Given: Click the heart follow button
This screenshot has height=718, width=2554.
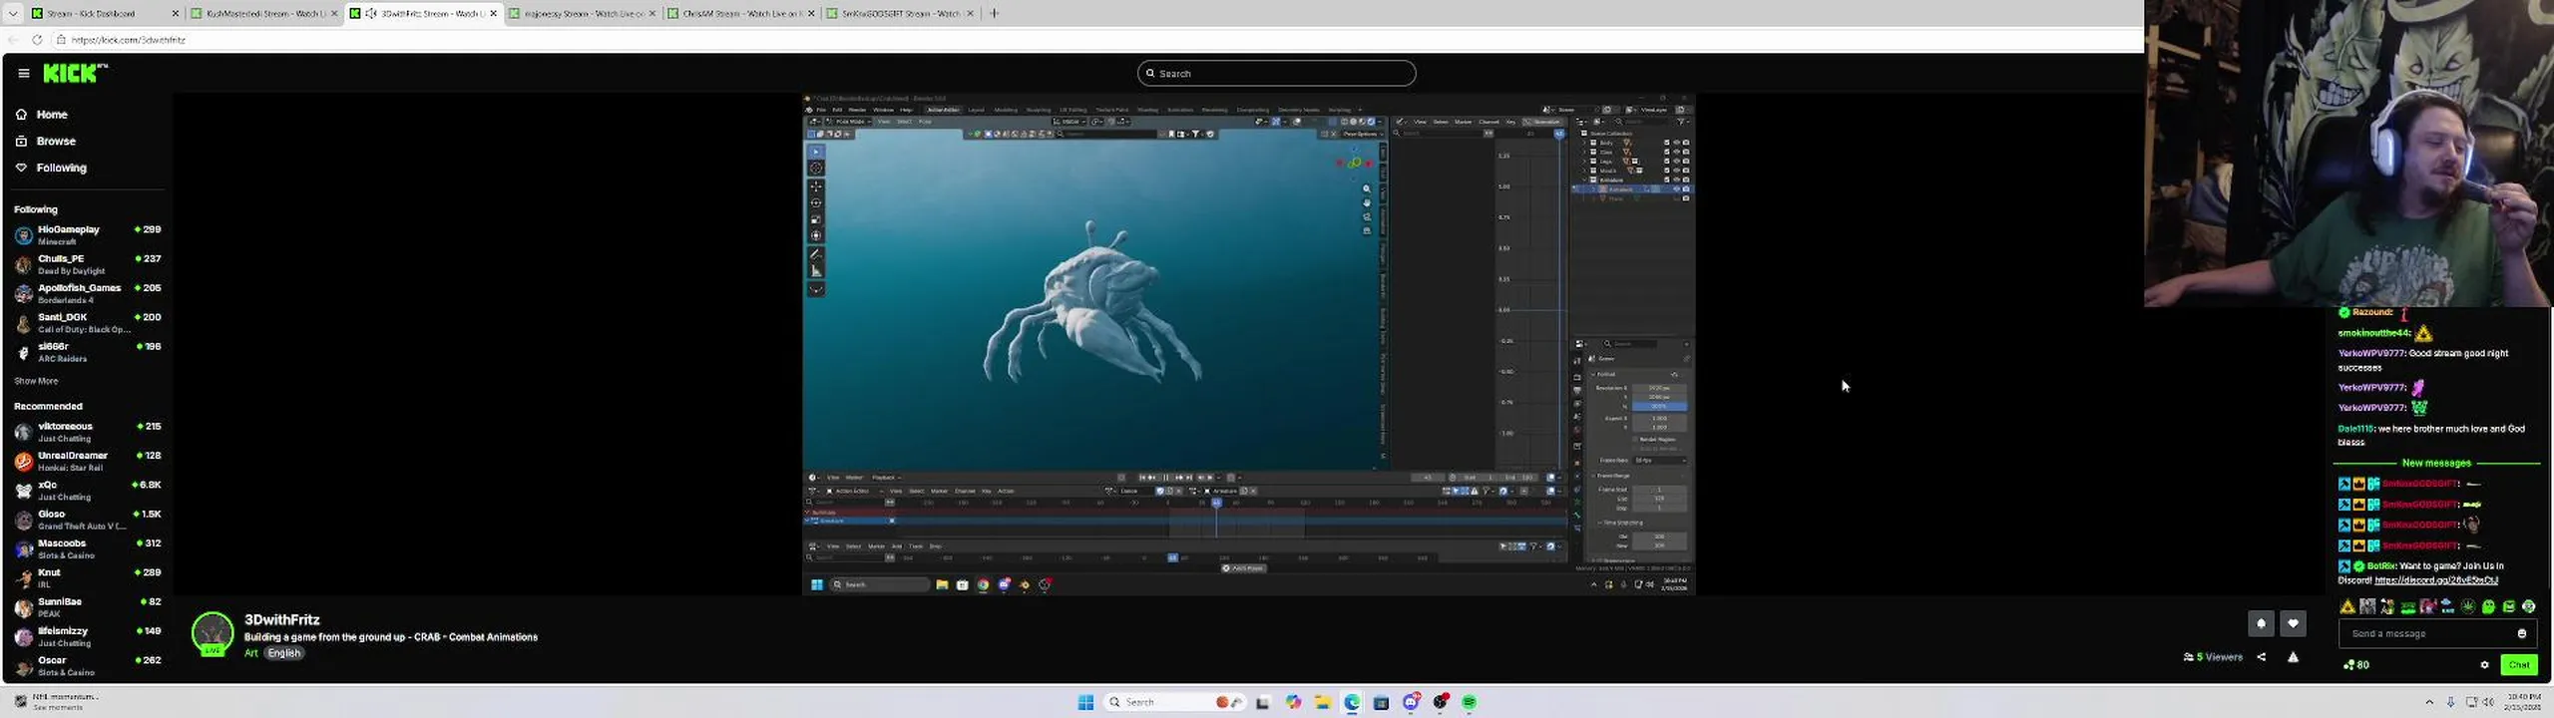Looking at the screenshot, I should pos(2293,623).
